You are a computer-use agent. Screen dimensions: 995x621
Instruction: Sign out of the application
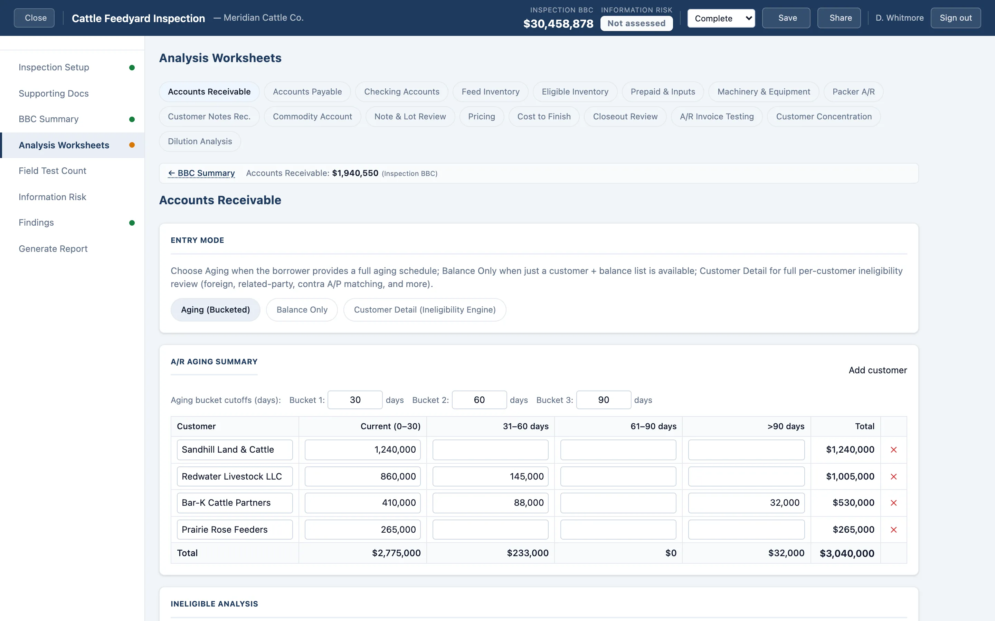point(956,18)
